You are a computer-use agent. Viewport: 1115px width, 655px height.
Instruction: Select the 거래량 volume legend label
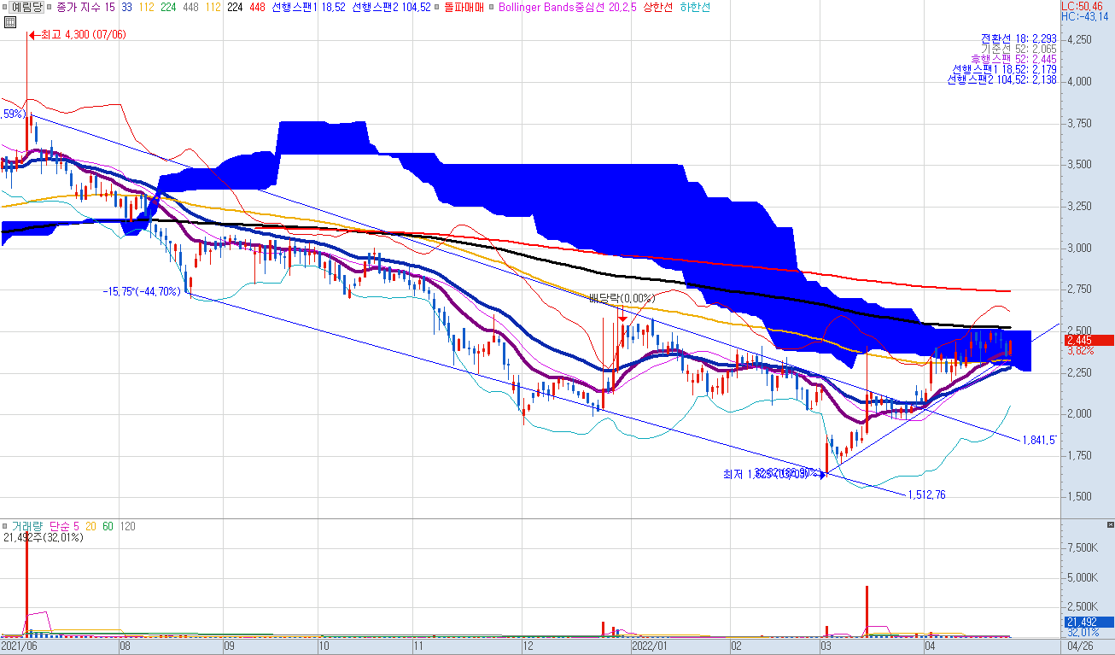point(27,526)
